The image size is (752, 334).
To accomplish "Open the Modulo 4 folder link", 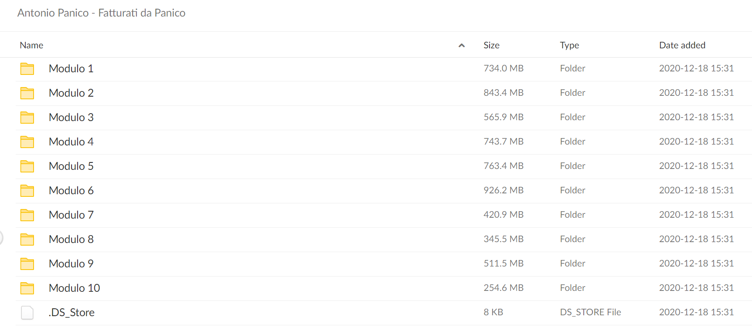I will [x=71, y=142].
